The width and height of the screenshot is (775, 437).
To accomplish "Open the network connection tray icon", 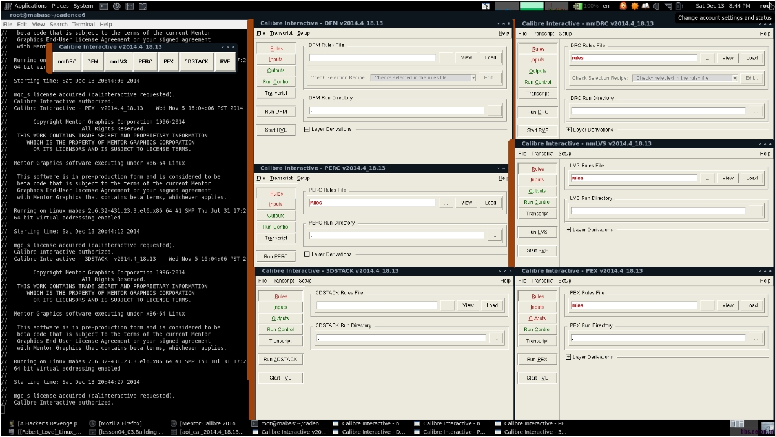I will pos(668,6).
